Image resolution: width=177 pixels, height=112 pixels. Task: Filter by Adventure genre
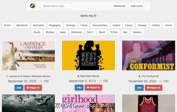pos(22,25)
